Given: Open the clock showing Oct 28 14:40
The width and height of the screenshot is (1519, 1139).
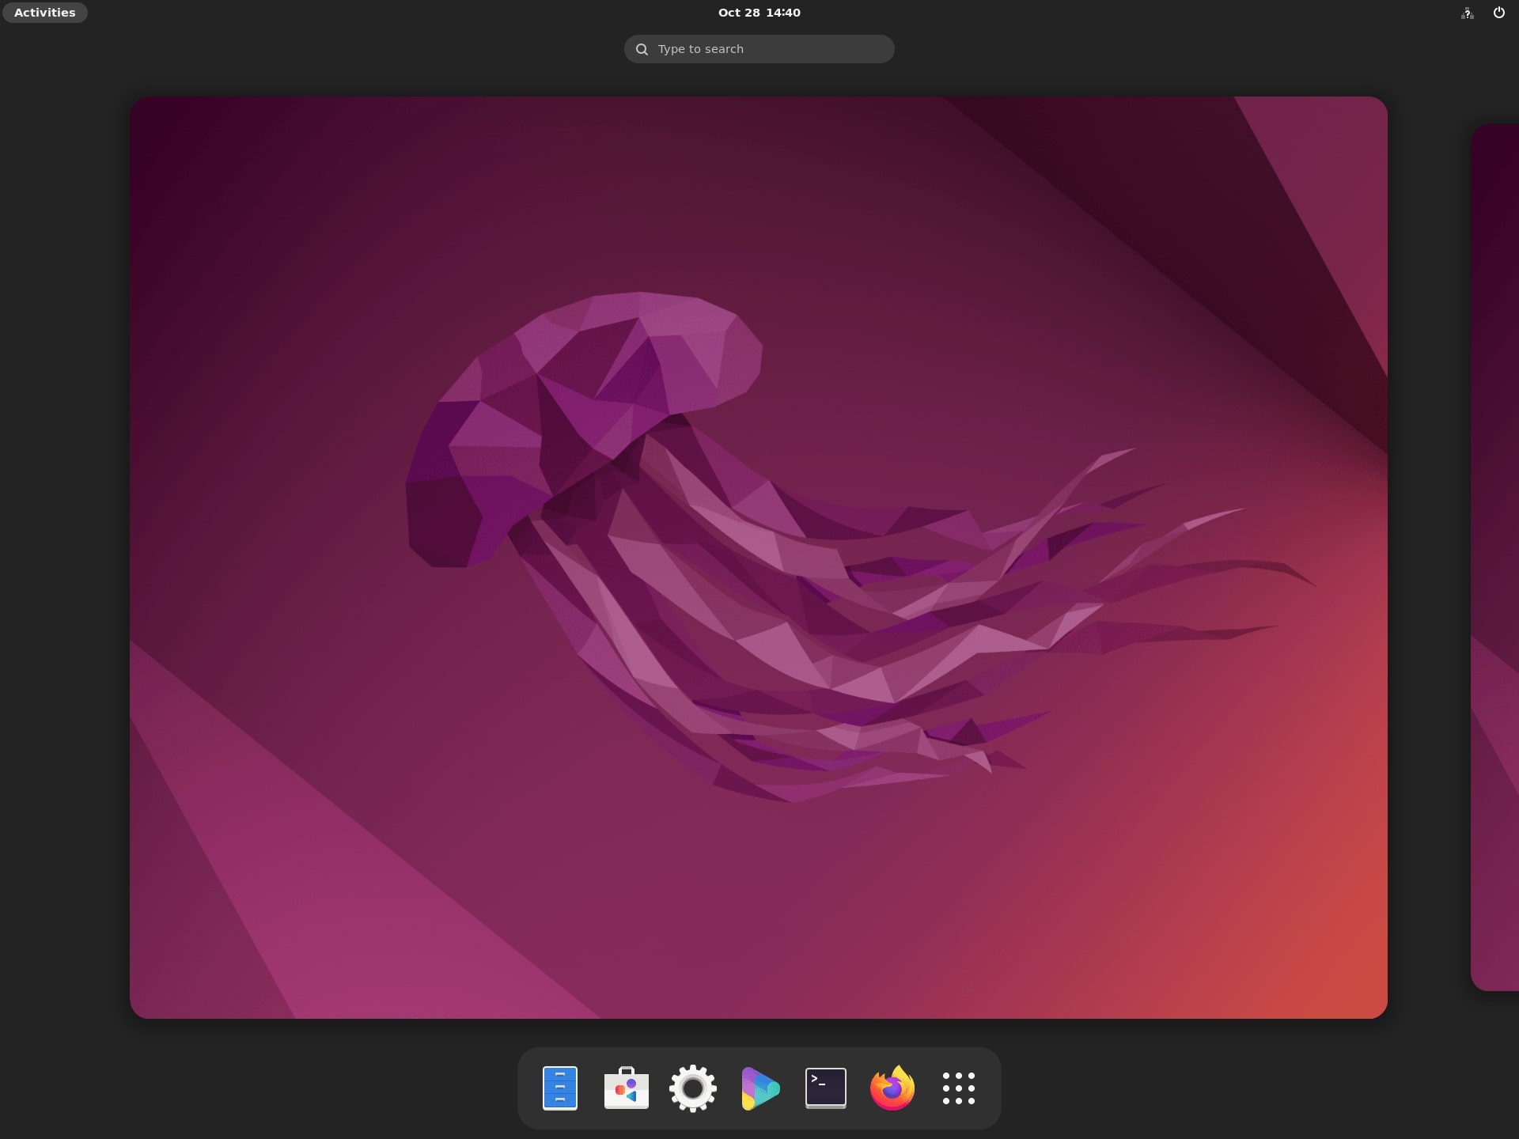Looking at the screenshot, I should click(759, 13).
